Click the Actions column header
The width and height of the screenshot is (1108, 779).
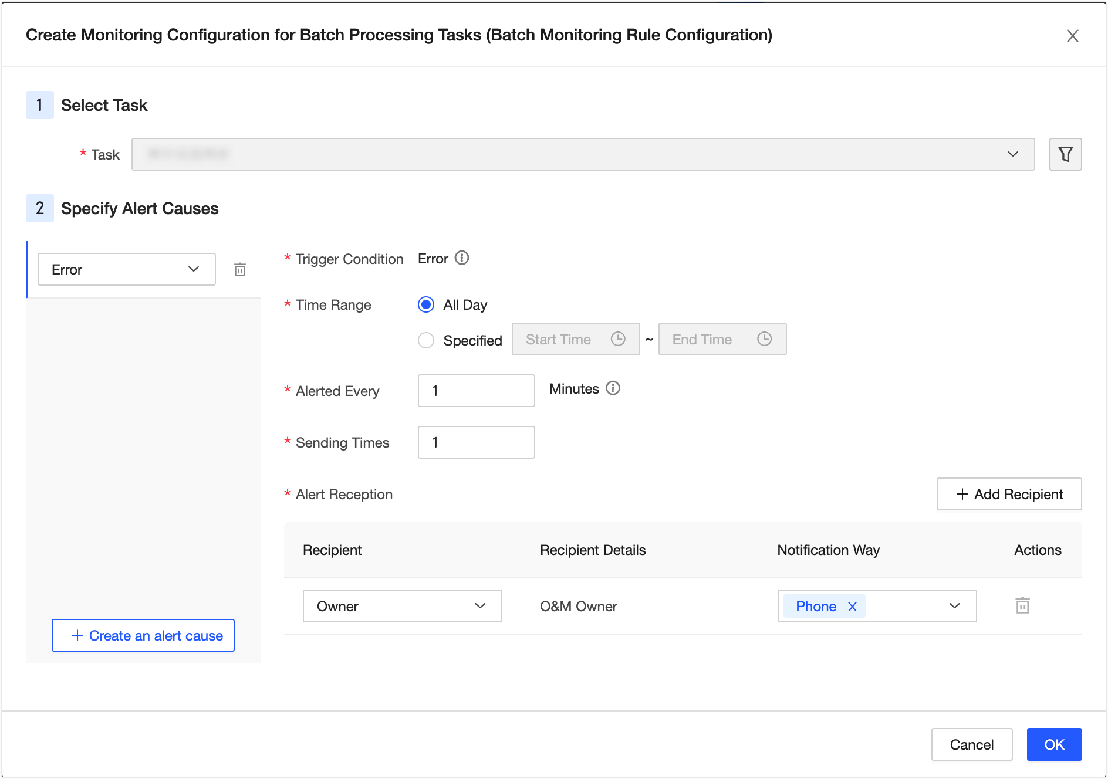pyautogui.click(x=1038, y=550)
